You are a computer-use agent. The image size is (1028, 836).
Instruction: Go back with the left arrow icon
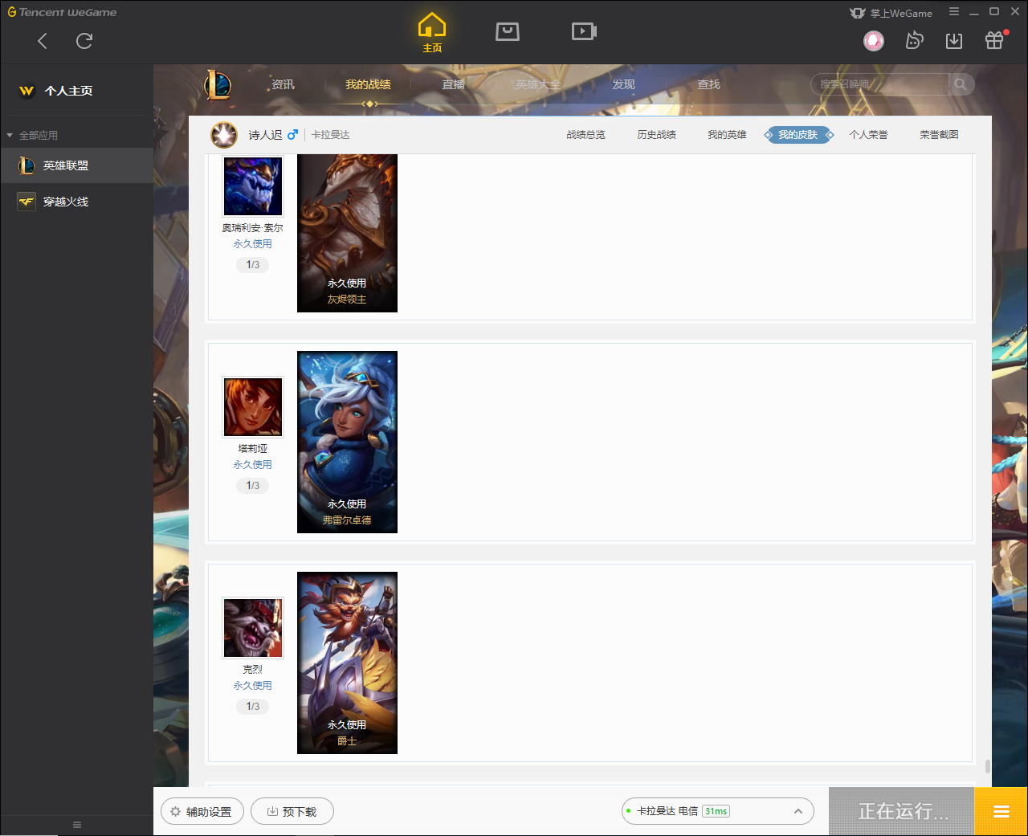click(43, 41)
